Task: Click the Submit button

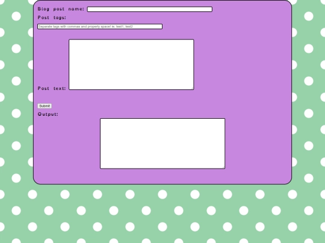Action: 45,106
